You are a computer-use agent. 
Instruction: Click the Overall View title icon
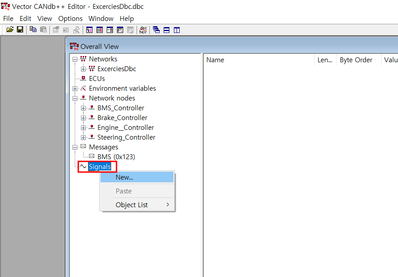tap(74, 46)
